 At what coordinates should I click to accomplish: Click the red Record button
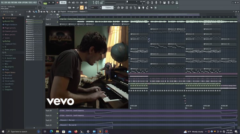(58, 3)
